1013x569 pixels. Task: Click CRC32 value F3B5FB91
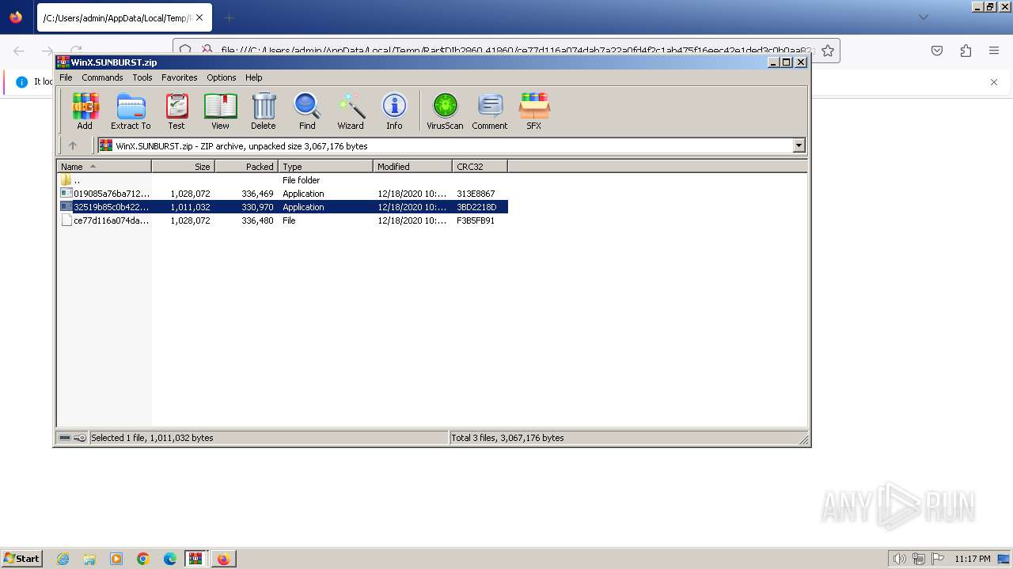[476, 220]
